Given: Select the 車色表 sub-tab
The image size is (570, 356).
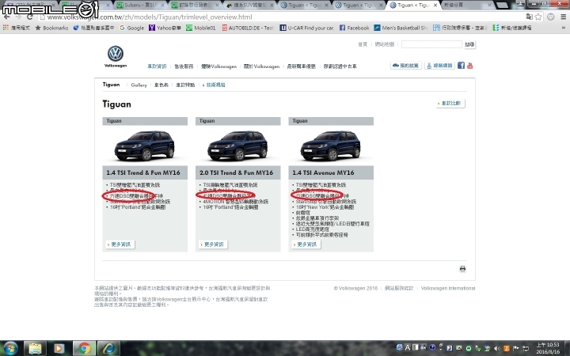Looking at the screenshot, I should (161, 85).
